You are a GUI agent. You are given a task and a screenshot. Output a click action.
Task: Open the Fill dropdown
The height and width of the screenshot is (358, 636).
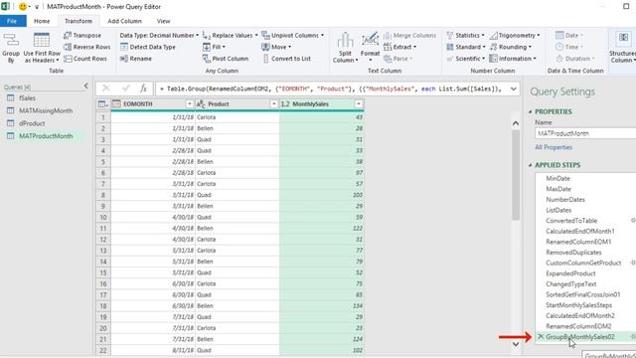(214, 47)
